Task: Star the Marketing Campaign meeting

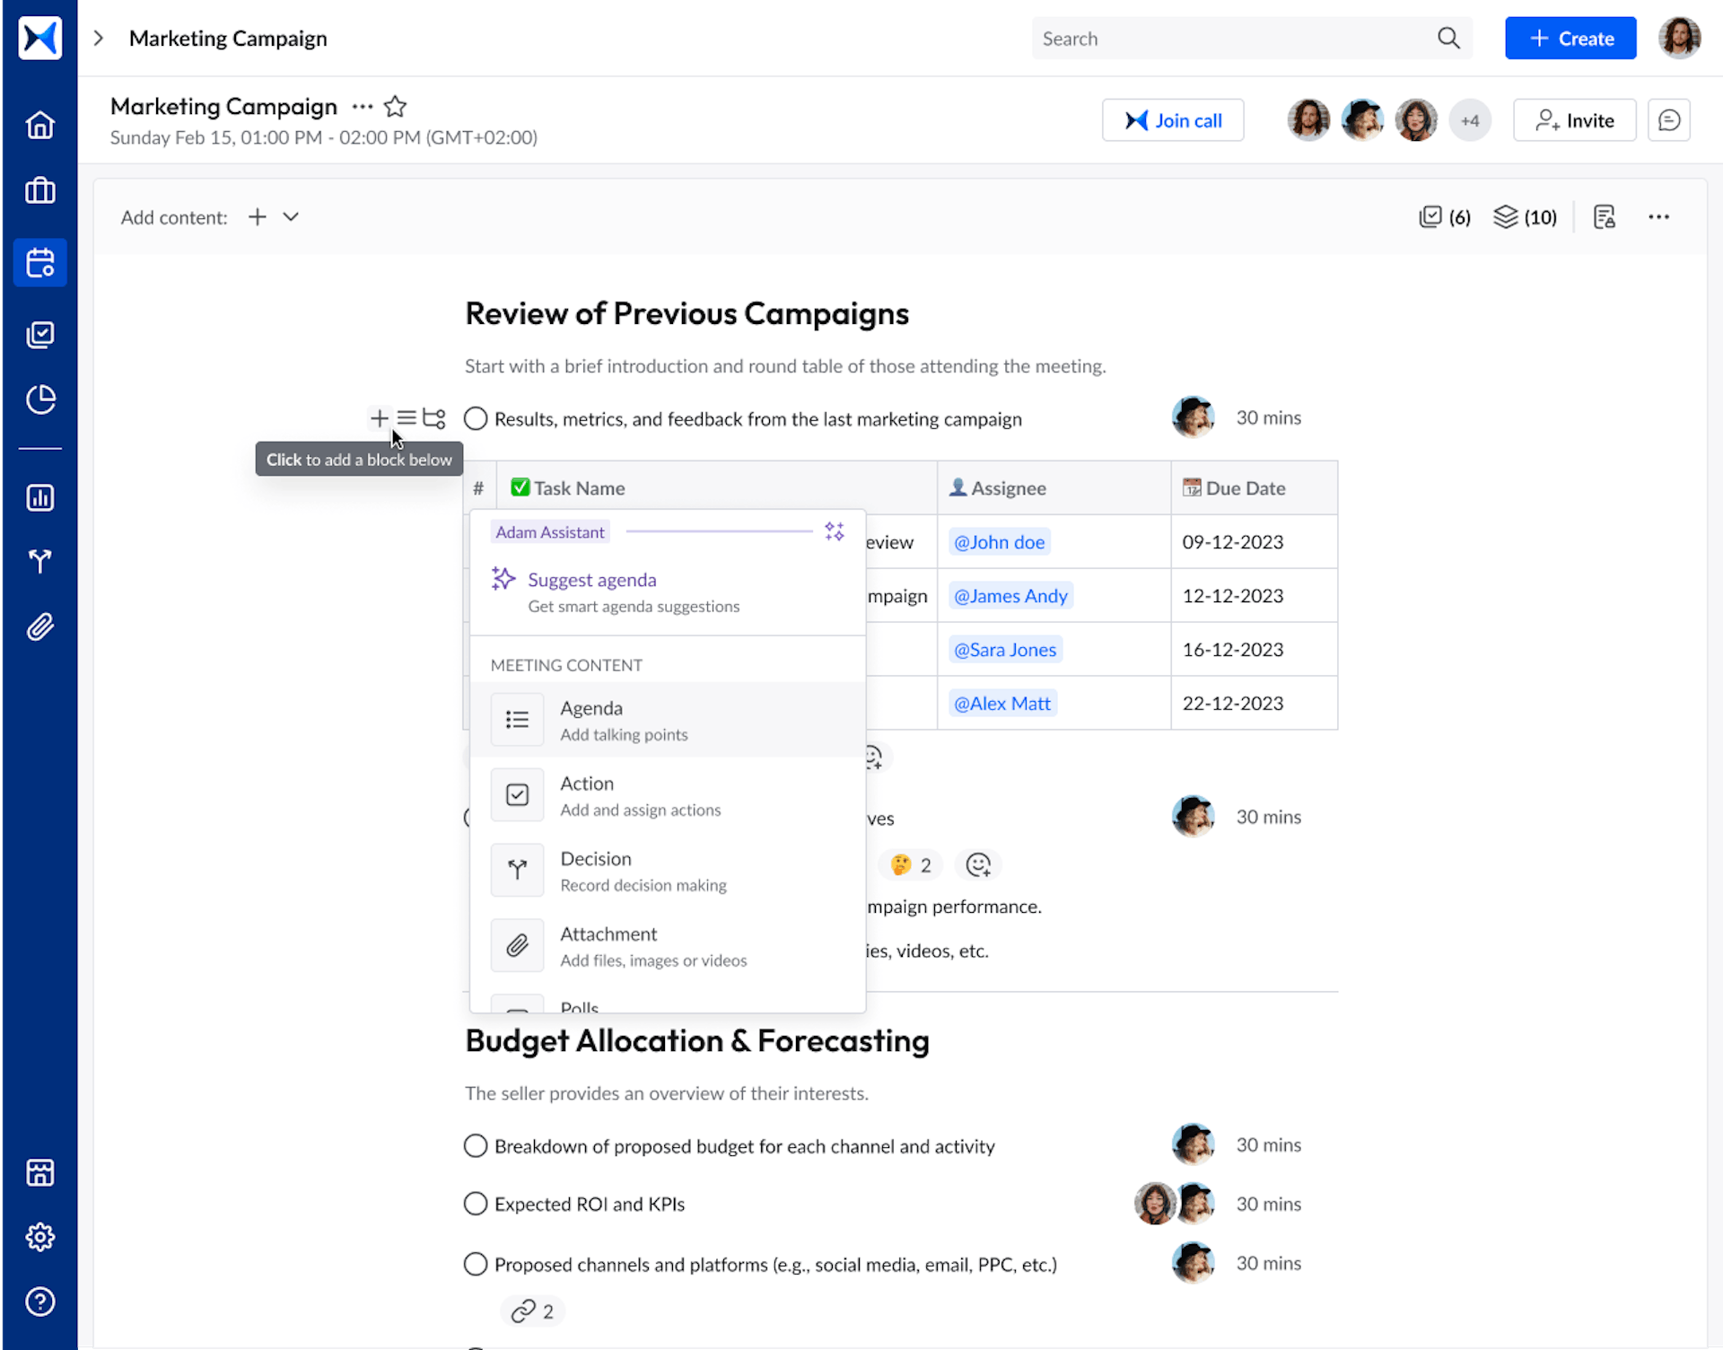Action: point(395,106)
